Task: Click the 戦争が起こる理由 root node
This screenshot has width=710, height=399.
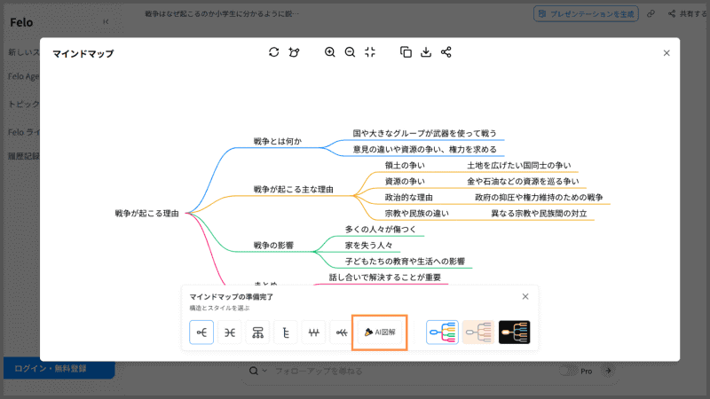Action: pos(146,213)
